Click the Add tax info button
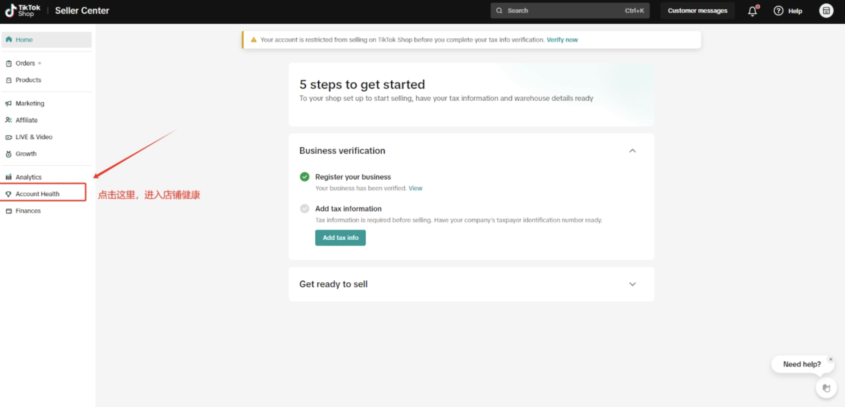 click(x=340, y=238)
